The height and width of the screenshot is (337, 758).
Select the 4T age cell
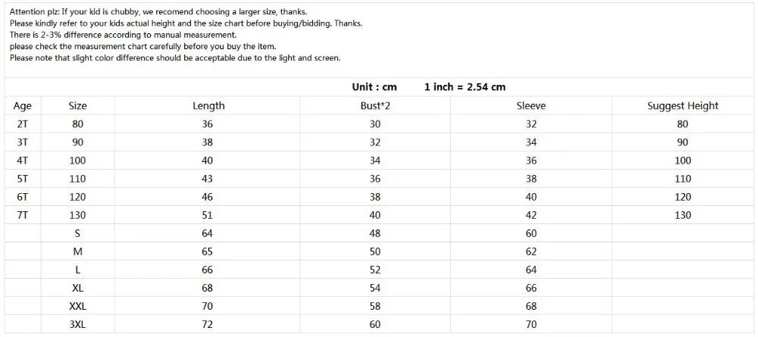click(x=22, y=161)
